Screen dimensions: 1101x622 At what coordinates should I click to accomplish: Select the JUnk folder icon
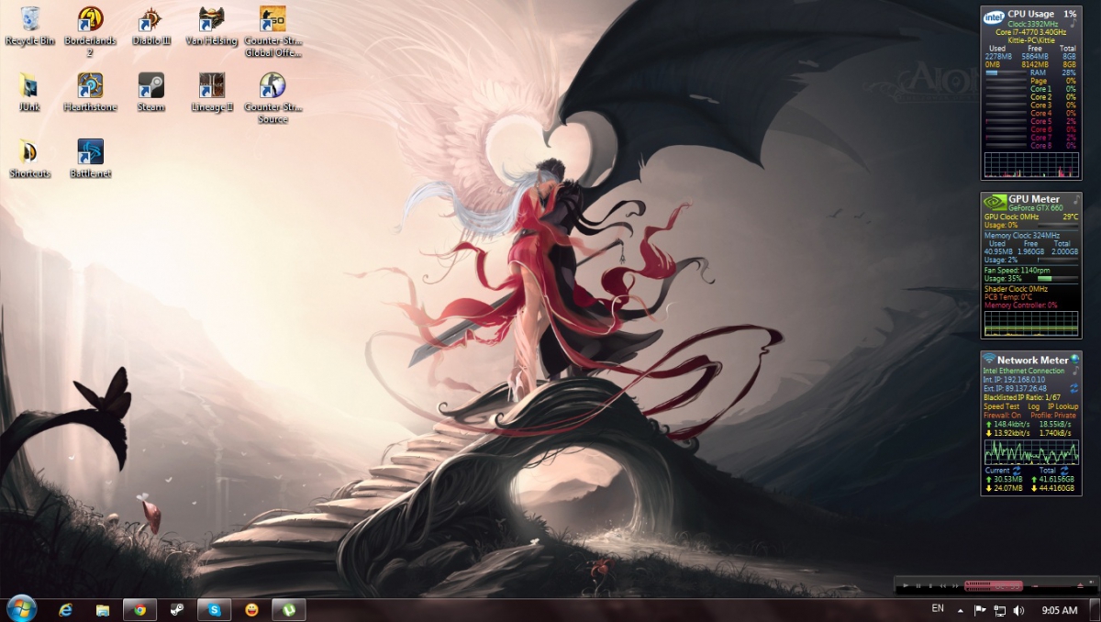(29, 92)
